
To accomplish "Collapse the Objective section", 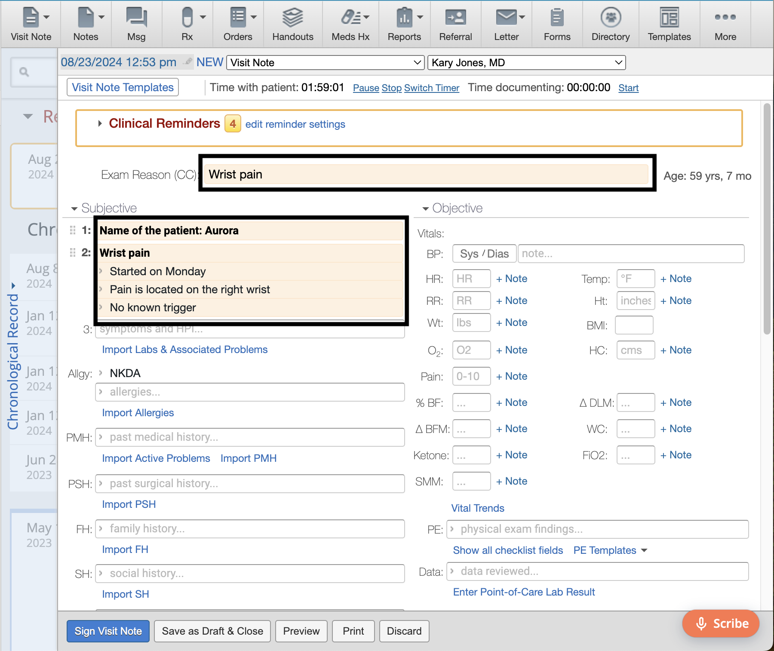I will pyautogui.click(x=425, y=208).
